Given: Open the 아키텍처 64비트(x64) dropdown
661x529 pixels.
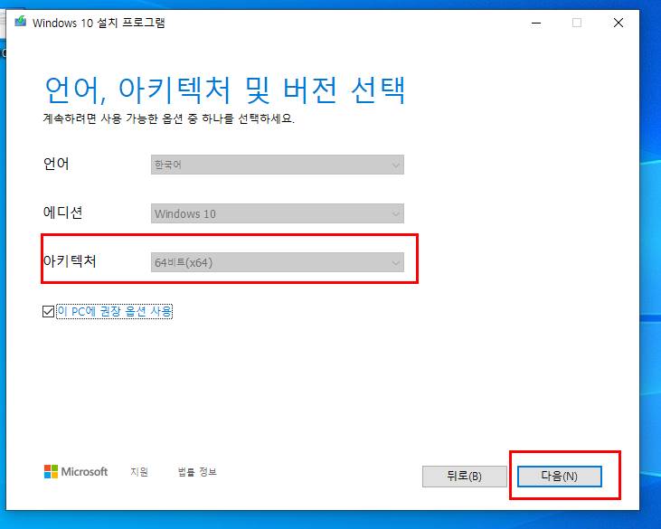Looking at the screenshot, I should (278, 262).
